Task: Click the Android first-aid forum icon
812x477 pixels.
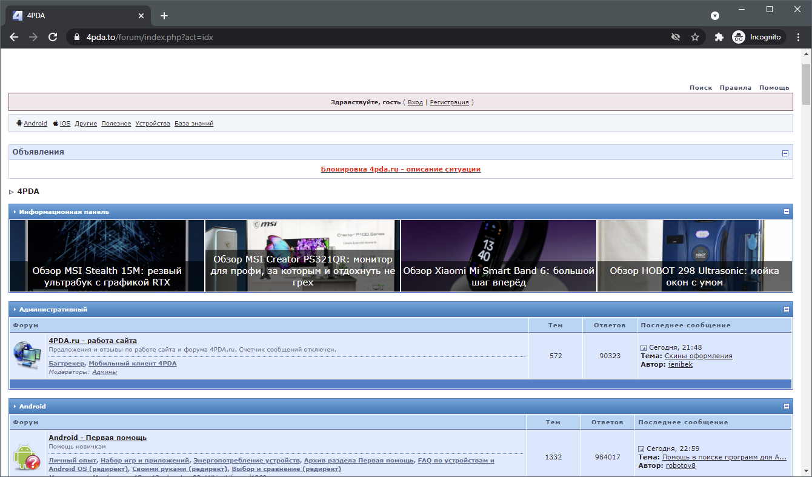Action: pyautogui.click(x=27, y=457)
